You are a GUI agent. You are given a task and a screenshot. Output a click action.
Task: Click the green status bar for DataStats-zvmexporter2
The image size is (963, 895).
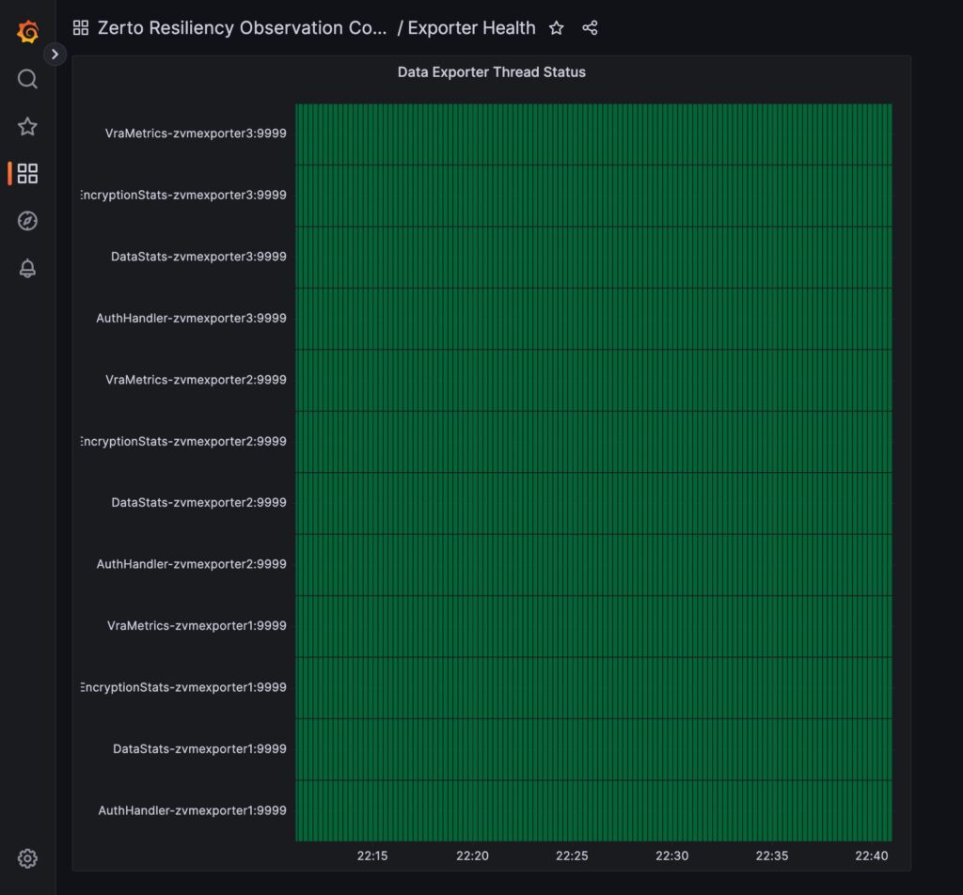tap(594, 503)
